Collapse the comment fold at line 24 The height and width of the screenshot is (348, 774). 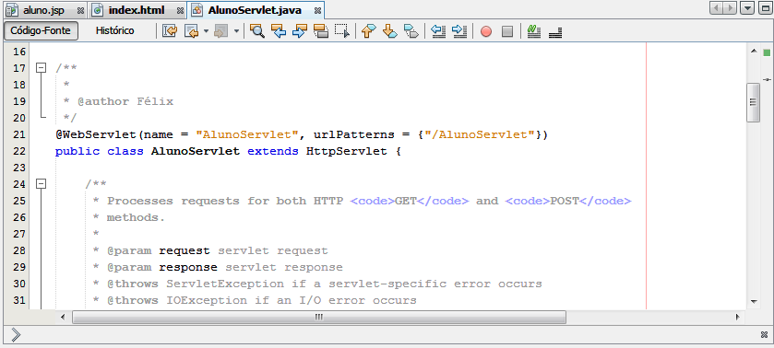tap(42, 184)
